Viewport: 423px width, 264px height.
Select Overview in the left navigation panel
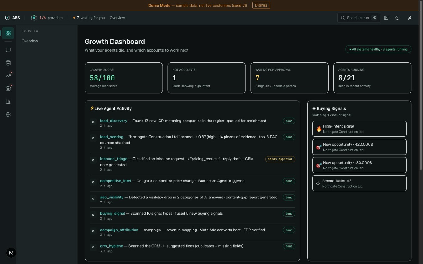30,41
